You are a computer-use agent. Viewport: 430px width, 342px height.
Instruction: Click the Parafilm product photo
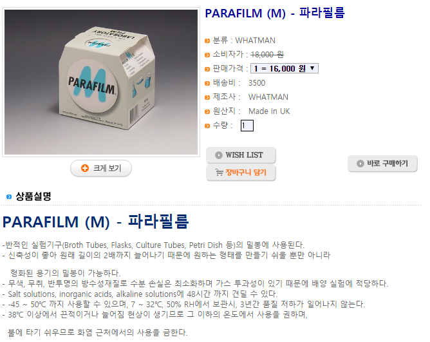coord(101,82)
